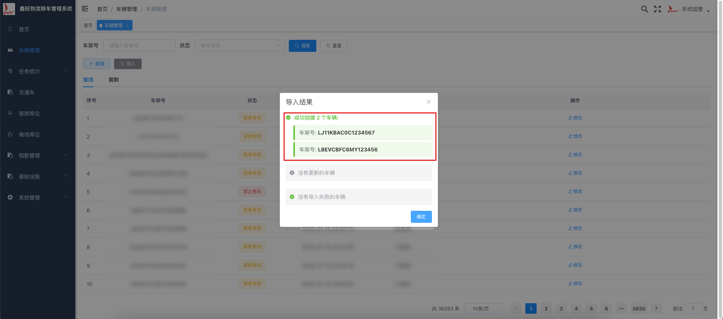Click the 车架号 column header
Screen dimensions: 723x319
(158, 101)
